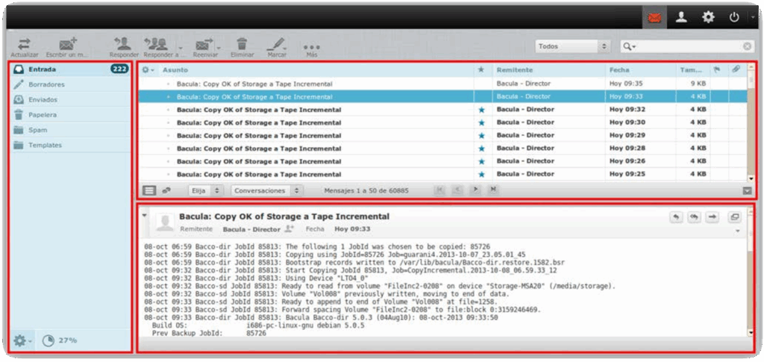Open the Papelera folder
Image resolution: width=764 pixels, height=362 pixels.
[70, 115]
